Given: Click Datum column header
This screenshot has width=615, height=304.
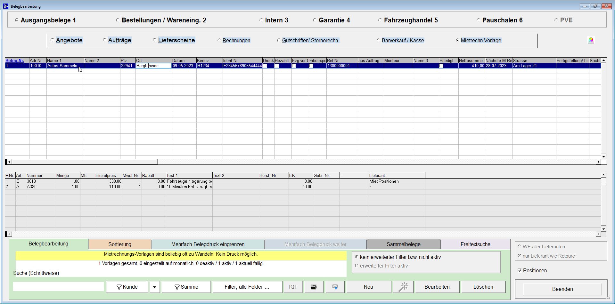Looking at the screenshot, I should (x=184, y=60).
